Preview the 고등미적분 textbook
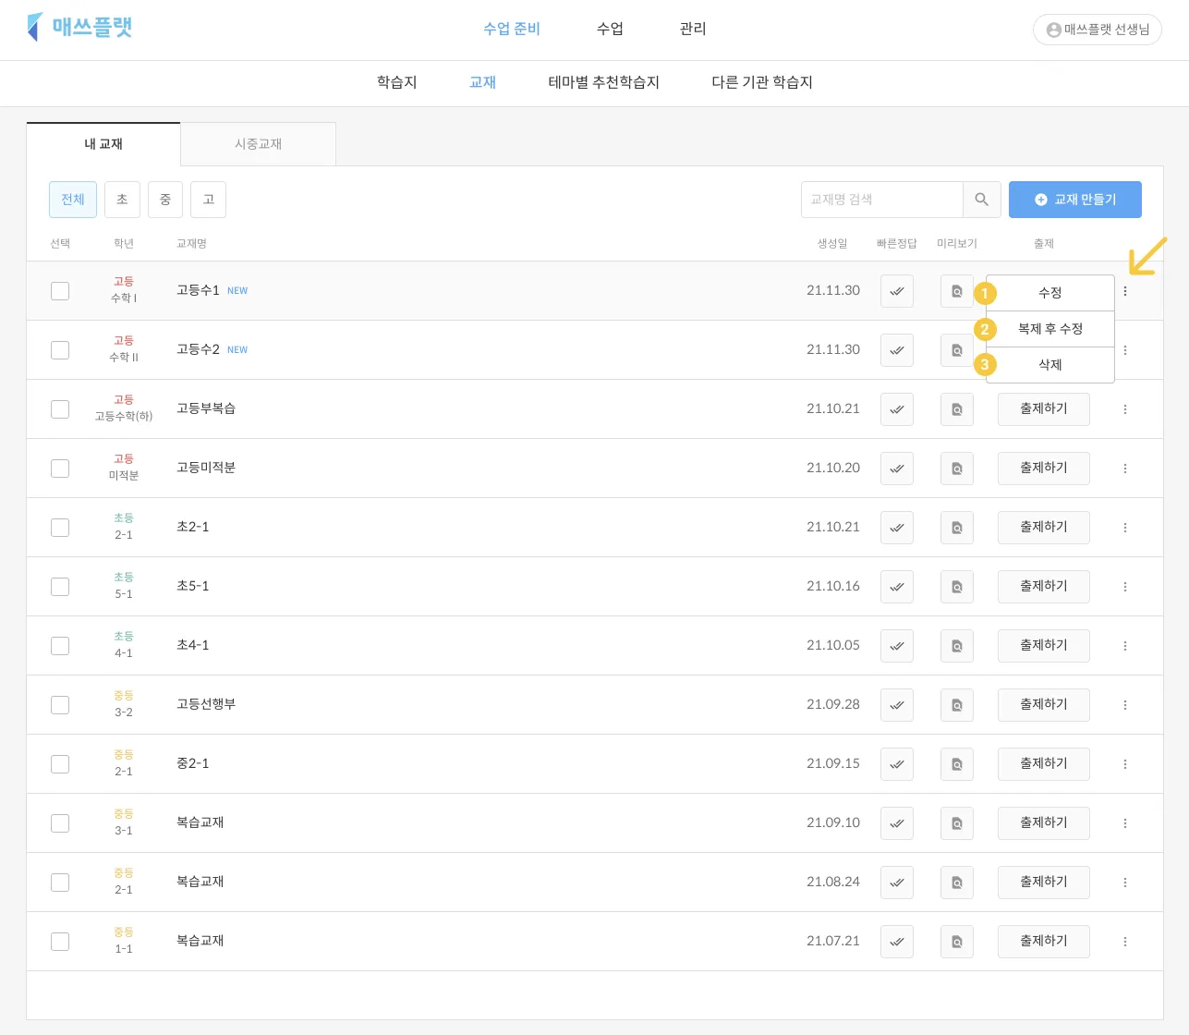Image resolution: width=1189 pixels, height=1035 pixels. pos(957,469)
